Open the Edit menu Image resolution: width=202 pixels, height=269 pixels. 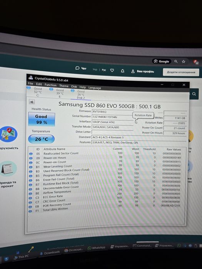[39, 84]
